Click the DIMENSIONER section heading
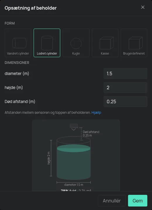 click(x=17, y=63)
